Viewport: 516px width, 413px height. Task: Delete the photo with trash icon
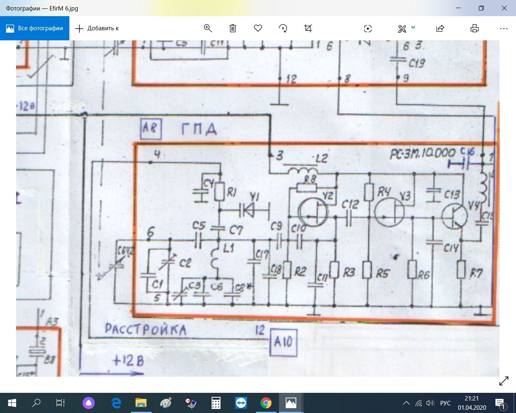(233, 28)
